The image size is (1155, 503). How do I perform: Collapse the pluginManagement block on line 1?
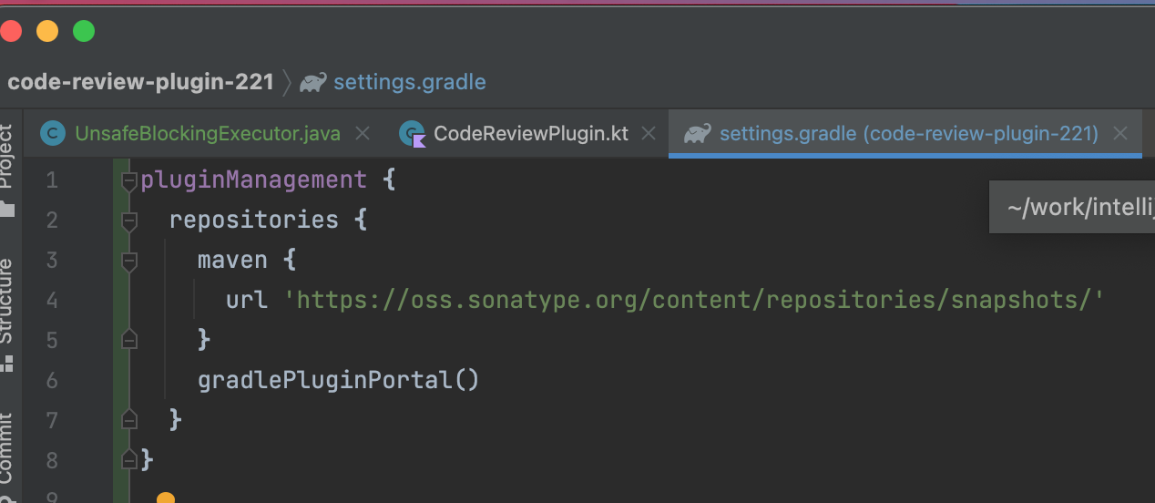pos(129,180)
